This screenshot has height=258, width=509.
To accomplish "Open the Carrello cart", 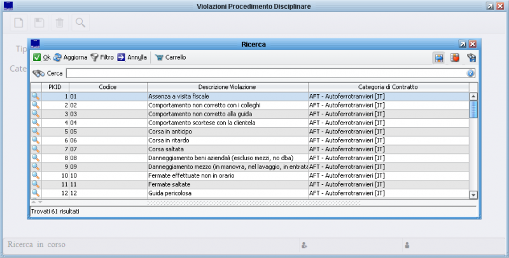I will tap(170, 57).
